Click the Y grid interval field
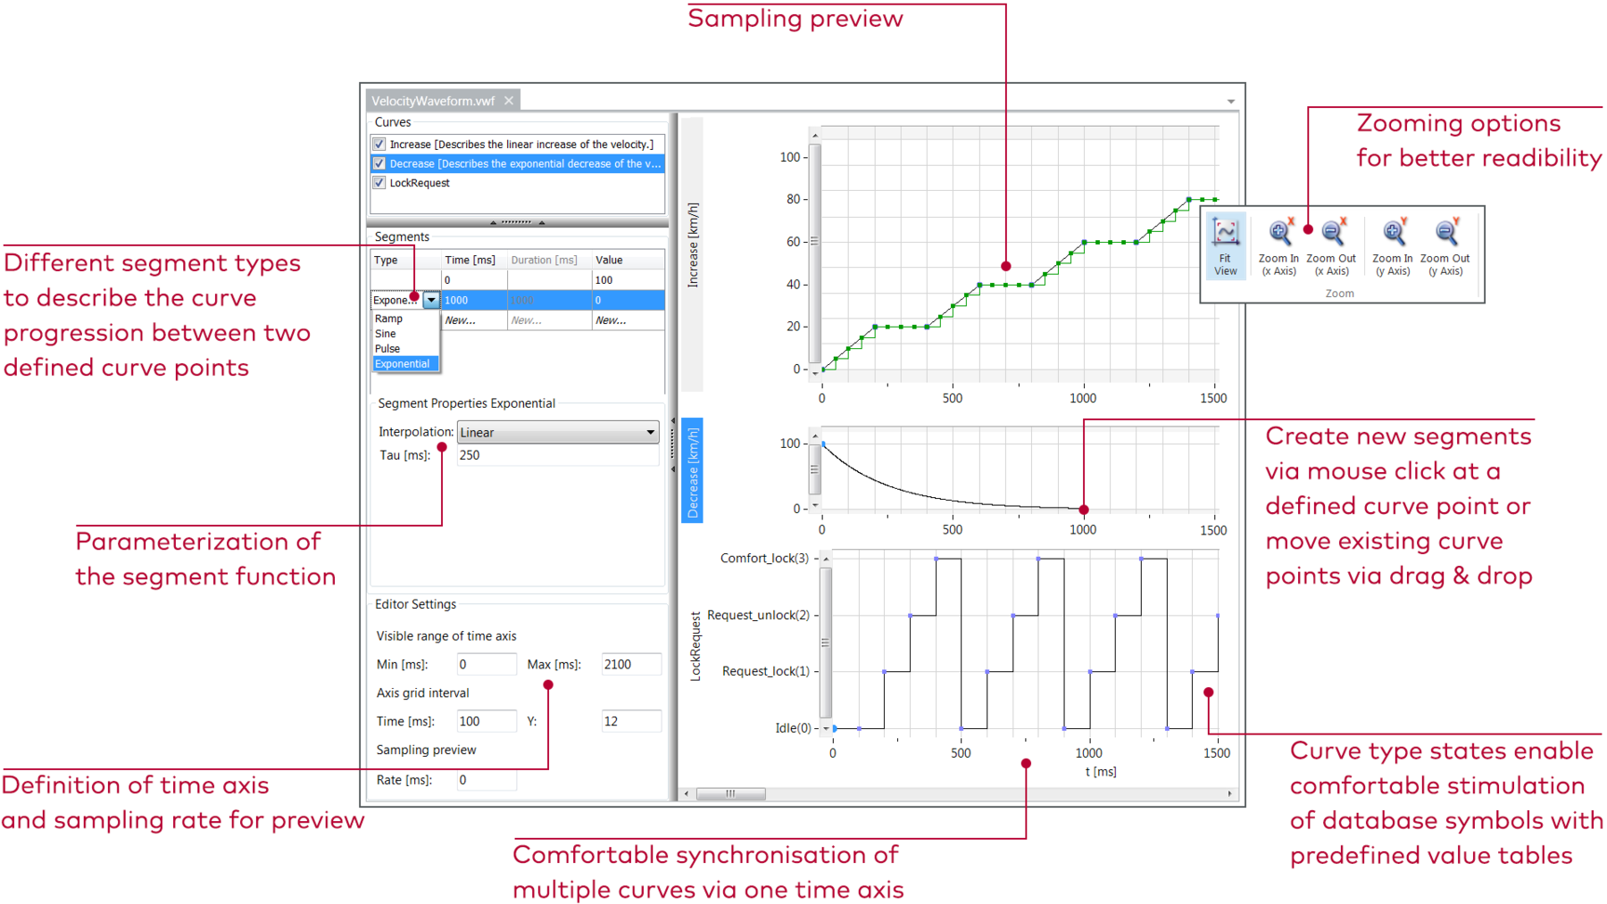The image size is (1607, 904). [631, 721]
